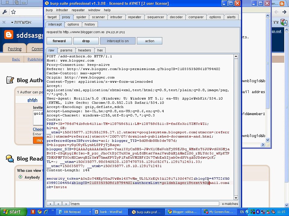Click the request editor scroll-down arrow
This screenshot has width=289, height=216.
(236, 198)
